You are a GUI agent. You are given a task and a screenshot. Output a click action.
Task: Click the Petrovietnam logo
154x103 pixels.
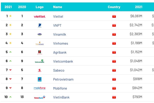point(40,79)
